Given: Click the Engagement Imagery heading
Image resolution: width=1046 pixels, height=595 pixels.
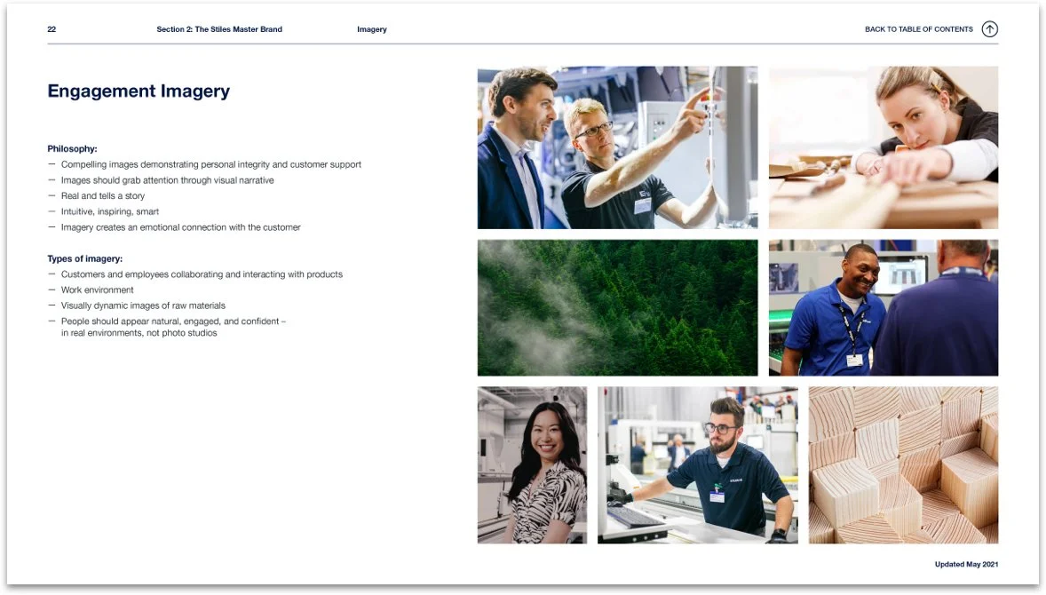Looking at the screenshot, I should coord(139,91).
